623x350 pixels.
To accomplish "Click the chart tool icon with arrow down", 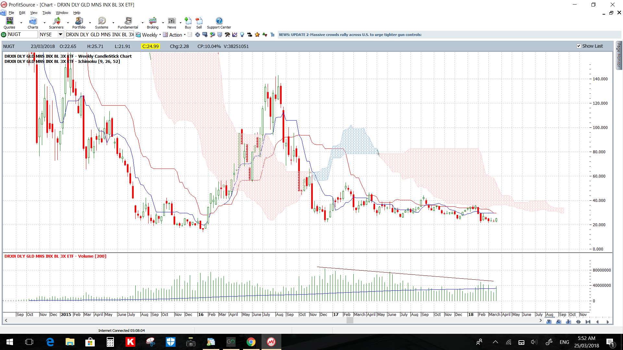I will pyautogui.click(x=568, y=322).
